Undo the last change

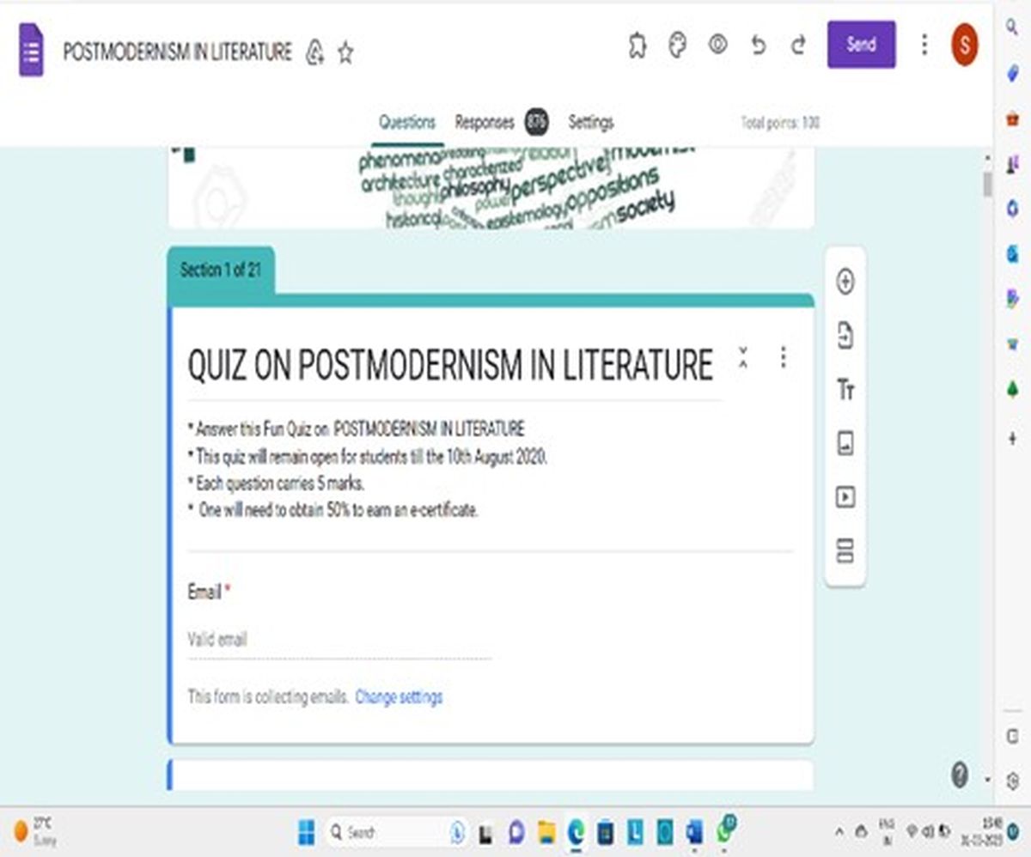pyautogui.click(x=758, y=46)
